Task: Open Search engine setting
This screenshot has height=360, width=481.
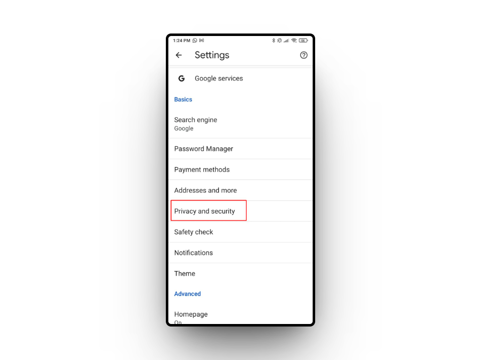Action: click(x=241, y=124)
